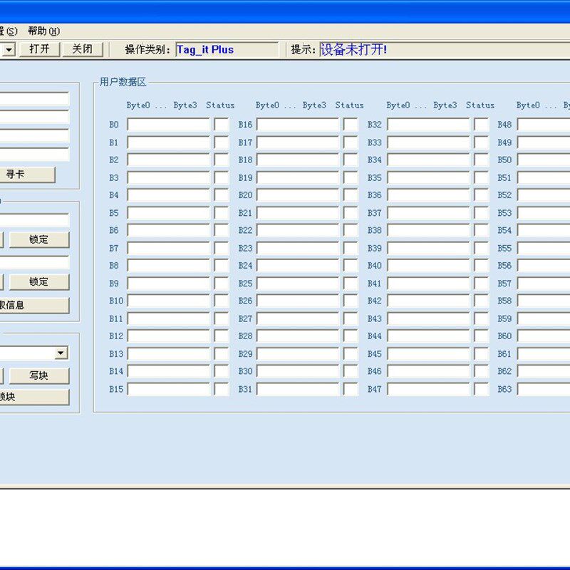Click the B0 data input field
This screenshot has height=570, width=570.
[x=169, y=125]
